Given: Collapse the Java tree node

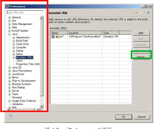Looking at the screenshot, I should (10, 34).
